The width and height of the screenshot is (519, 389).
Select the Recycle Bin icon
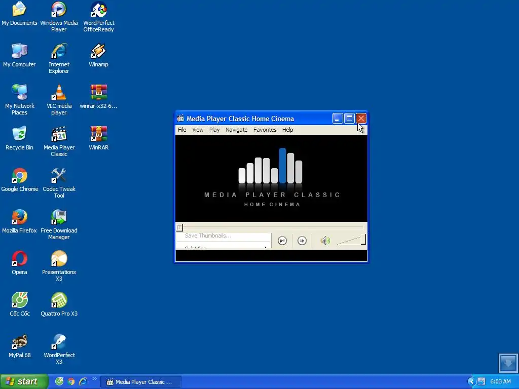click(x=19, y=138)
